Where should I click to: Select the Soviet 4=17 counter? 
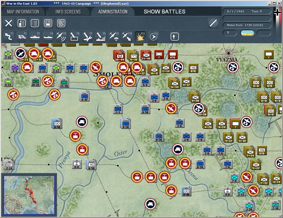pos(186,82)
